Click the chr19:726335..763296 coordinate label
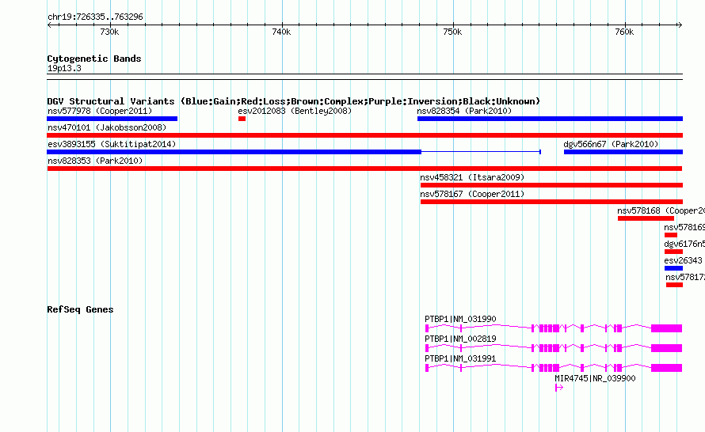The image size is (705, 432). click(95, 17)
